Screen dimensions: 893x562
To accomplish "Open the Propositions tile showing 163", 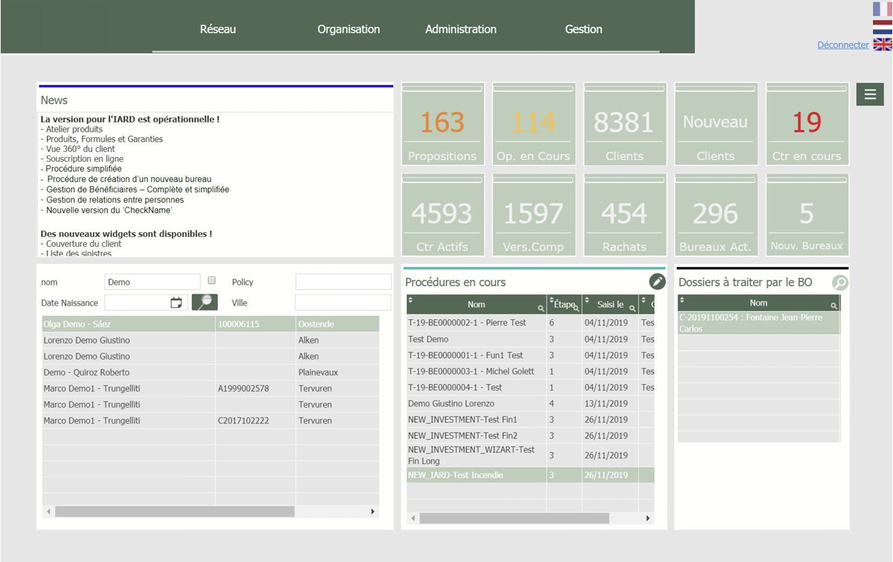I will pos(442,124).
